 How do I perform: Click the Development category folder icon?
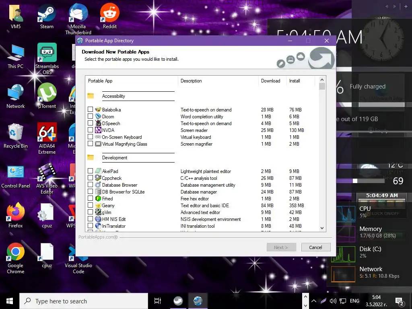point(91,157)
